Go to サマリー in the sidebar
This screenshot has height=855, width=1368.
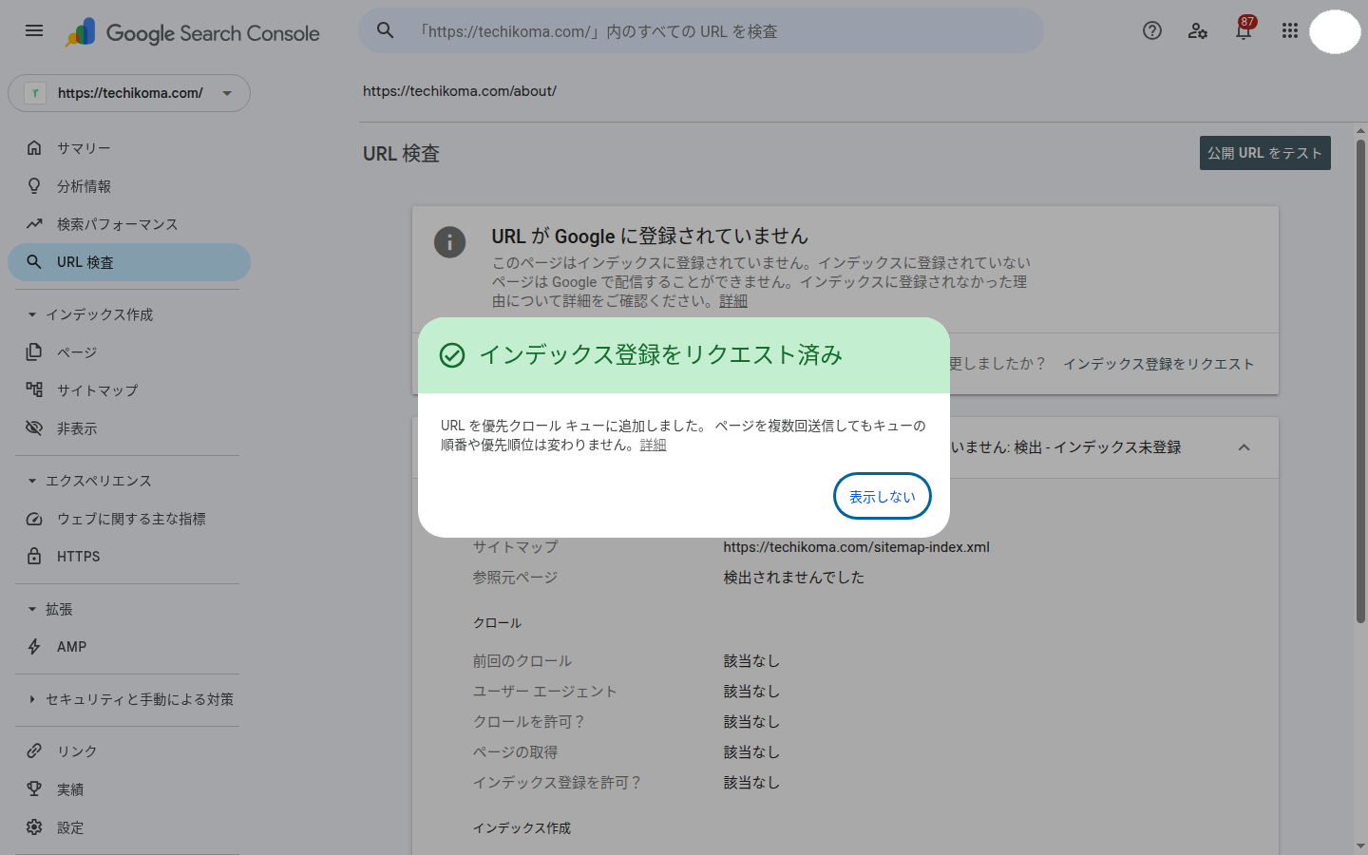(x=129, y=147)
